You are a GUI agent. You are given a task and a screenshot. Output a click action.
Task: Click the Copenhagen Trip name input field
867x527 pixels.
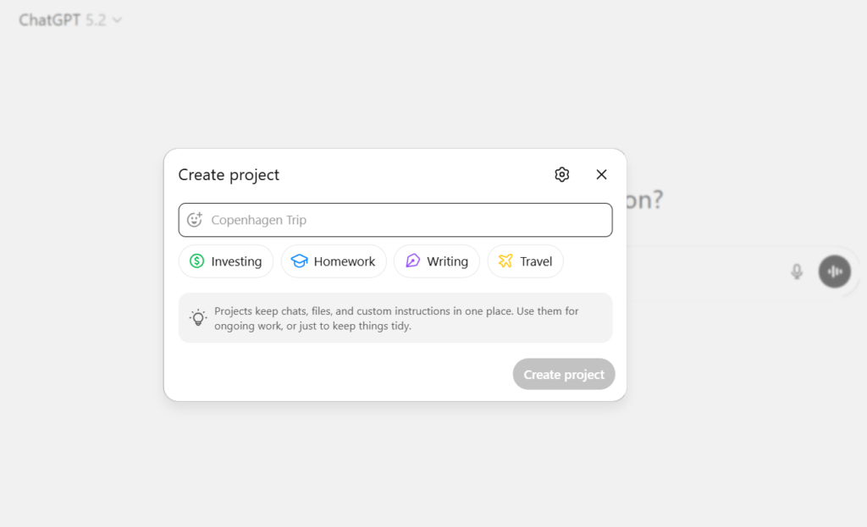pyautogui.click(x=395, y=219)
